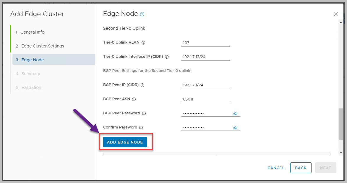Cancel the Add Edge Cluster wizard
The width and height of the screenshot is (347, 183).
coord(276,168)
